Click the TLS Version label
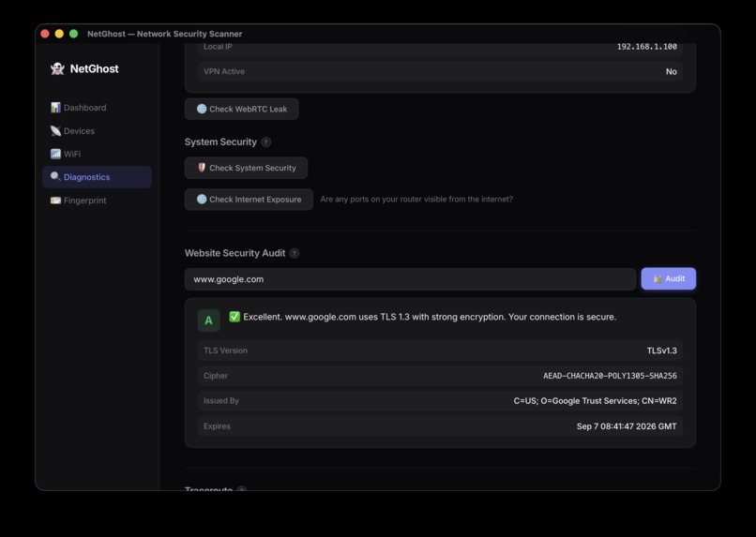This screenshot has height=537, width=756. pyautogui.click(x=225, y=351)
